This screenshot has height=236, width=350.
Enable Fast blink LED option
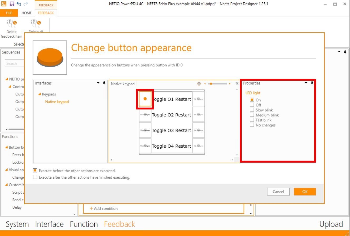pyautogui.click(x=252, y=120)
